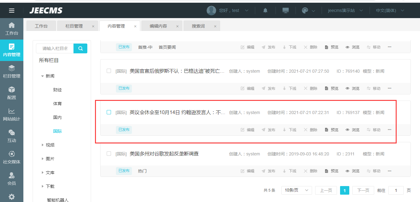Open more options for 英议会休会 article
The height and width of the screenshot is (202, 420).
[390, 130]
